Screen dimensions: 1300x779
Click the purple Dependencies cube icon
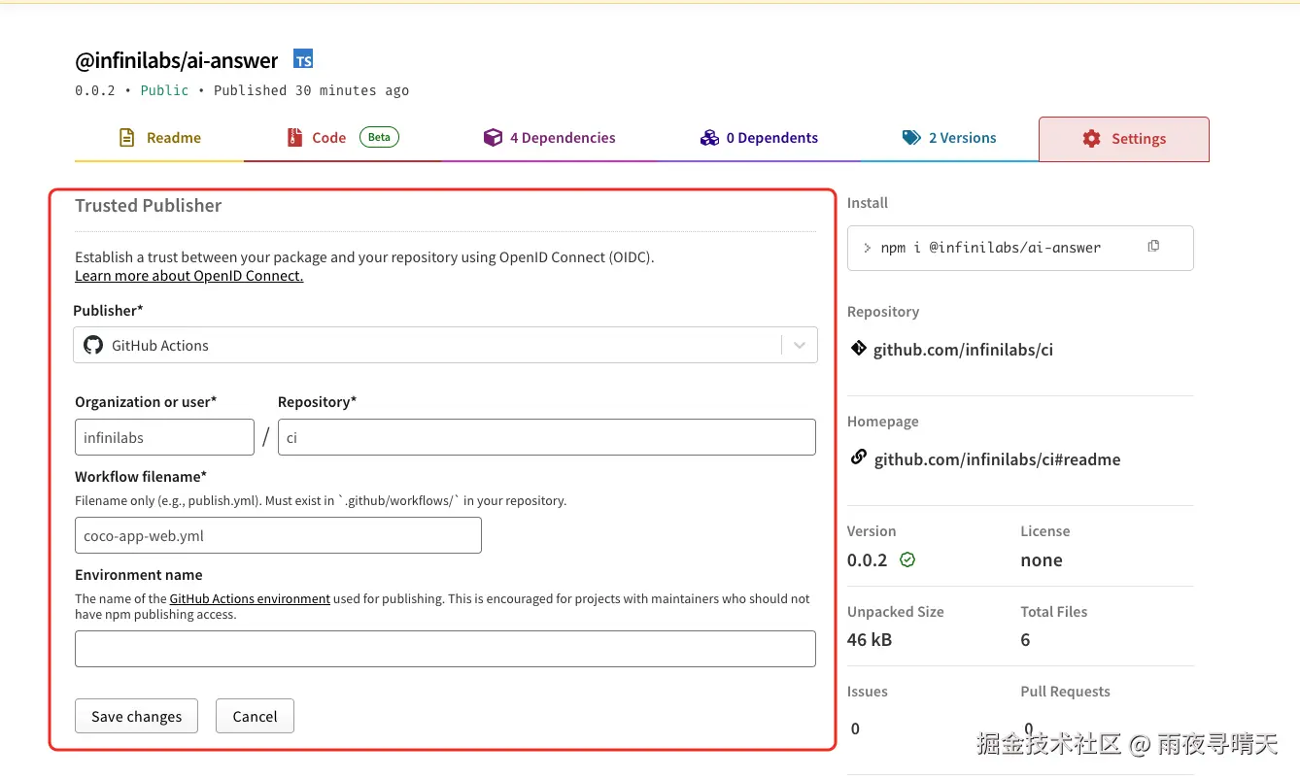click(493, 138)
